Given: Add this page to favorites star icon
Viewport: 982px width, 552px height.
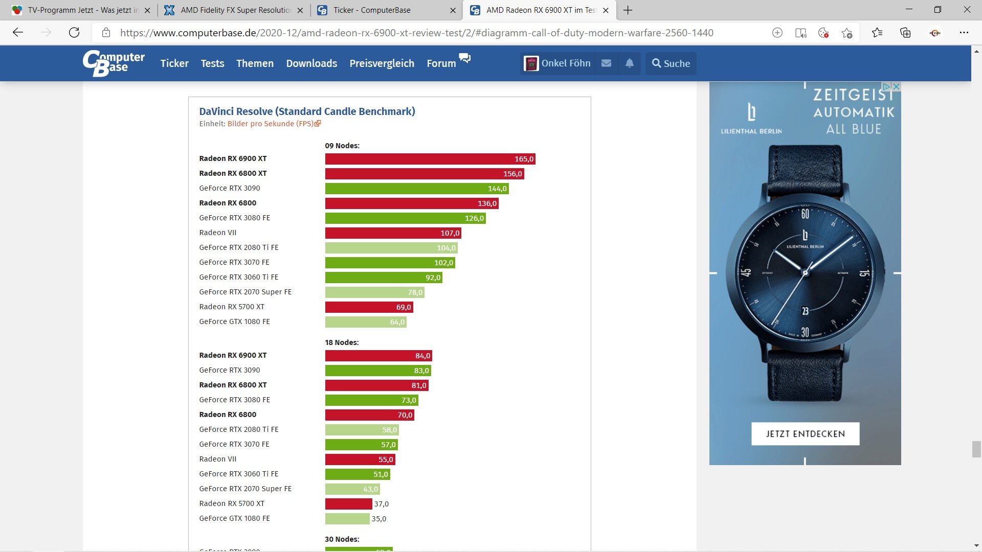Looking at the screenshot, I should coord(847,33).
